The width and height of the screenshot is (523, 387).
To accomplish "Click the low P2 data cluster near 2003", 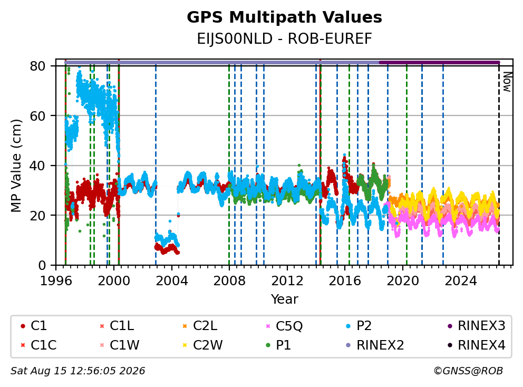I will [x=167, y=238].
